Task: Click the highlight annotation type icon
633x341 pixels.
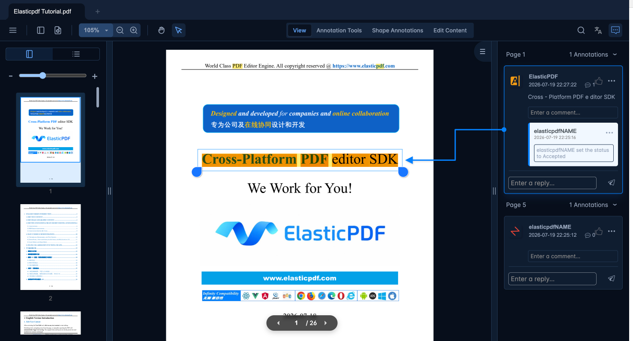Action: (515, 81)
